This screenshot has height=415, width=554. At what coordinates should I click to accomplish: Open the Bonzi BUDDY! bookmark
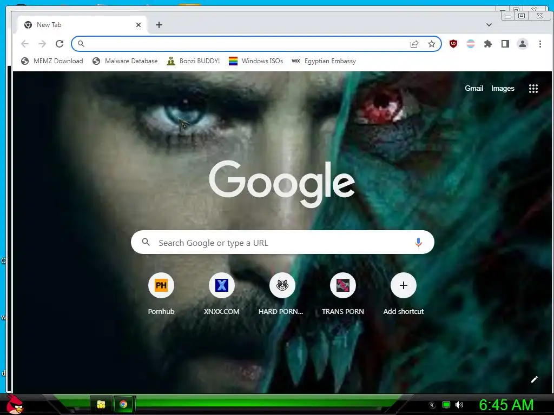pyautogui.click(x=193, y=61)
